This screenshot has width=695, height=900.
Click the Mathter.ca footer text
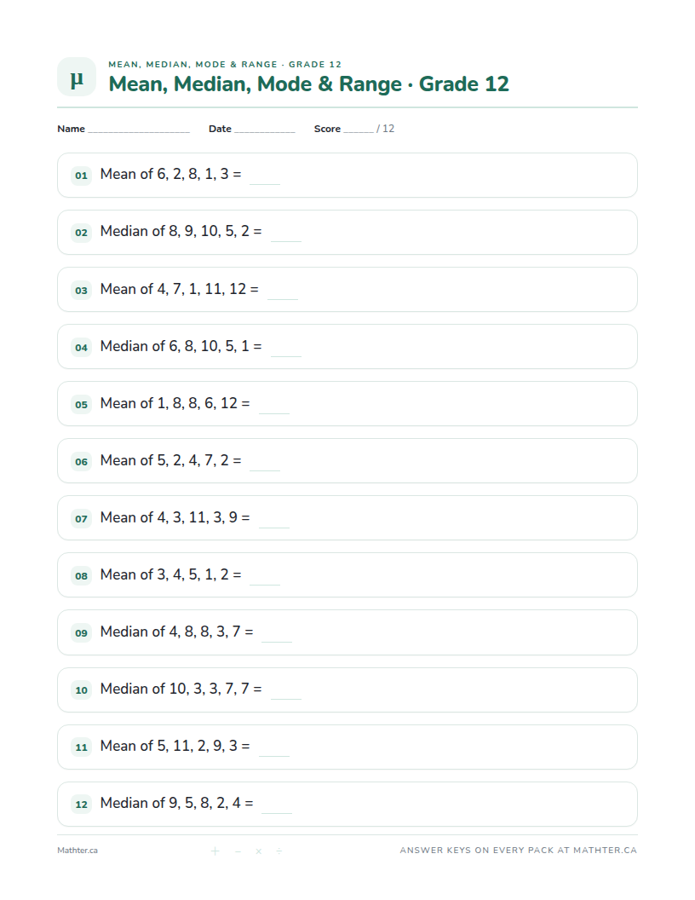78,851
